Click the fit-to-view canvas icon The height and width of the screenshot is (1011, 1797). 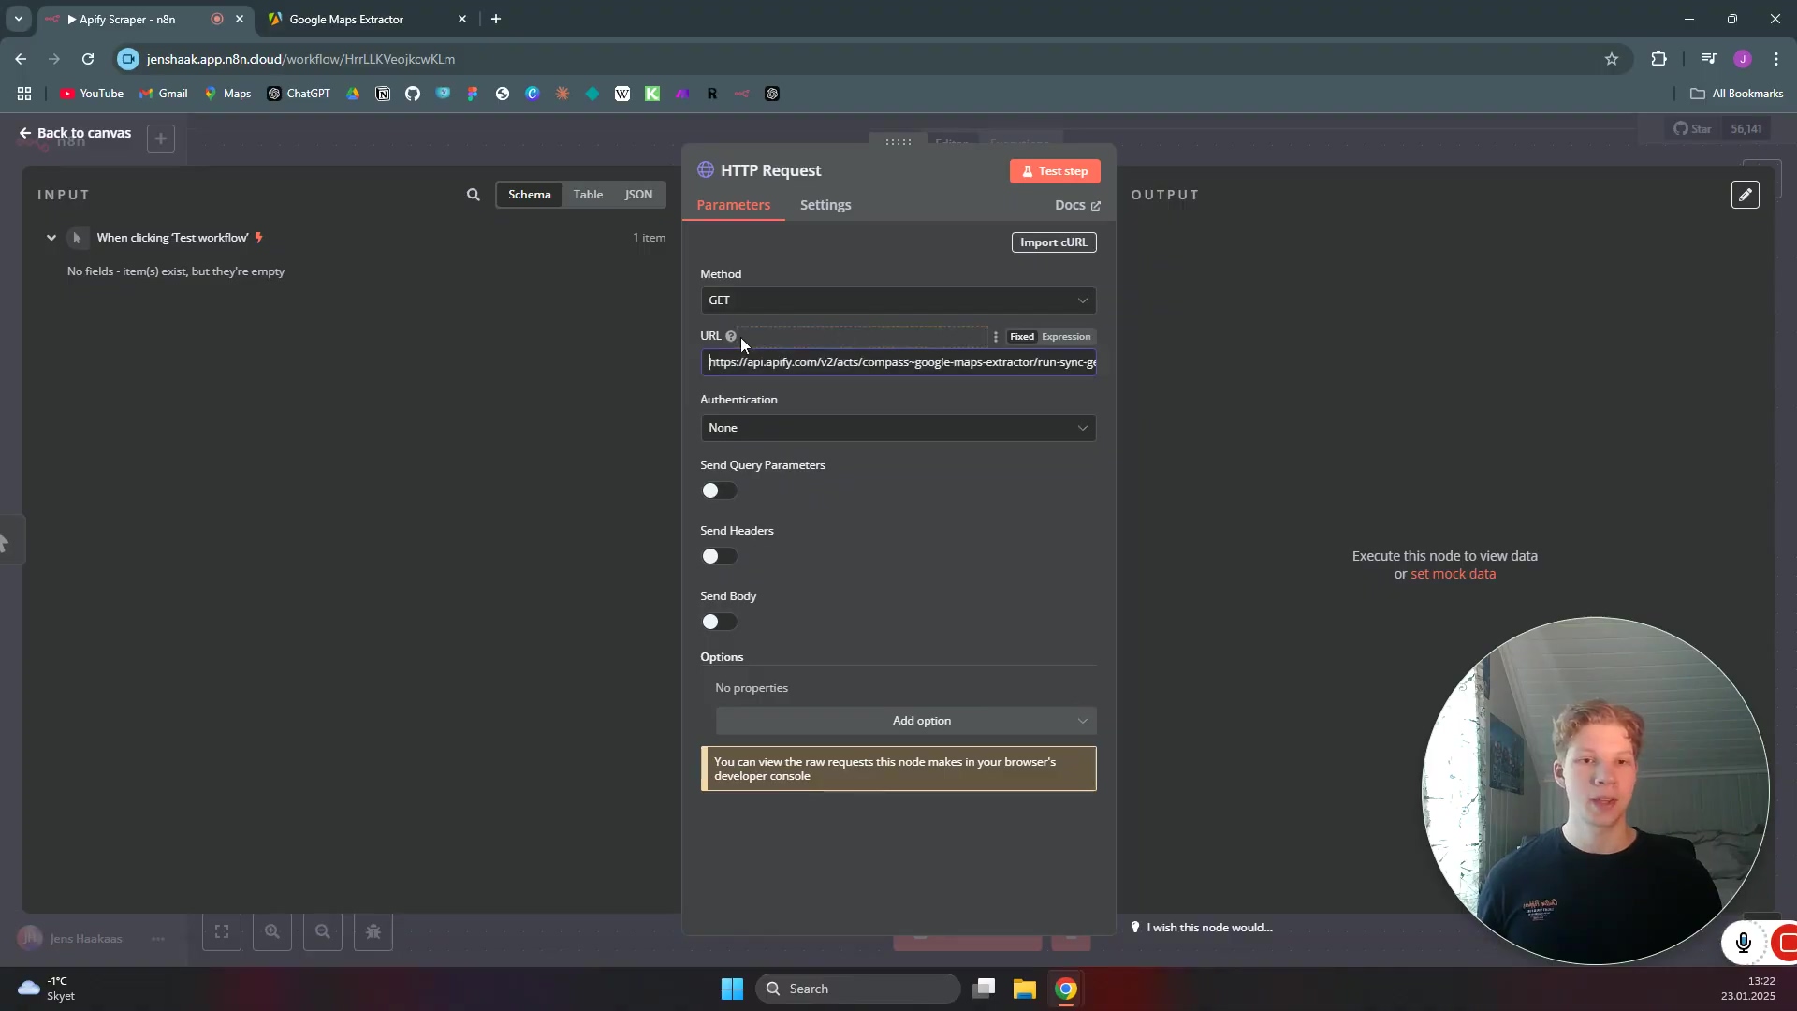coord(222,932)
